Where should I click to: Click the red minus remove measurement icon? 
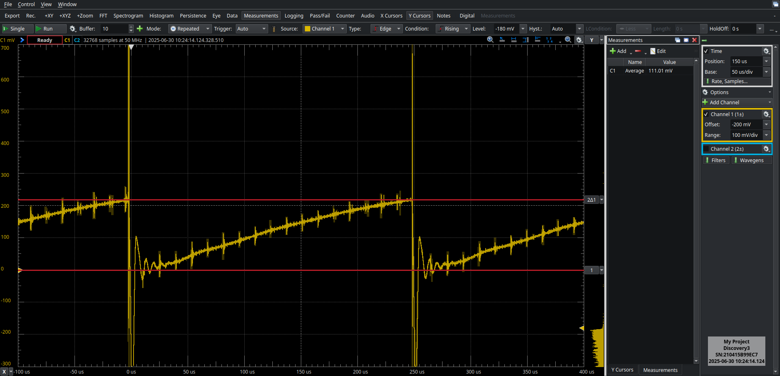(x=638, y=51)
